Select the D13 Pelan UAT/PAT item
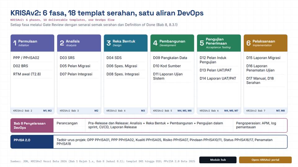Viewport: 298px width, 167px height. 219,70
